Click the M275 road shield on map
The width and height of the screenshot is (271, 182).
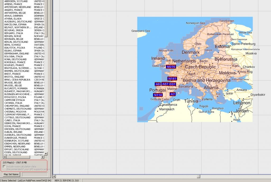[x=171, y=67]
